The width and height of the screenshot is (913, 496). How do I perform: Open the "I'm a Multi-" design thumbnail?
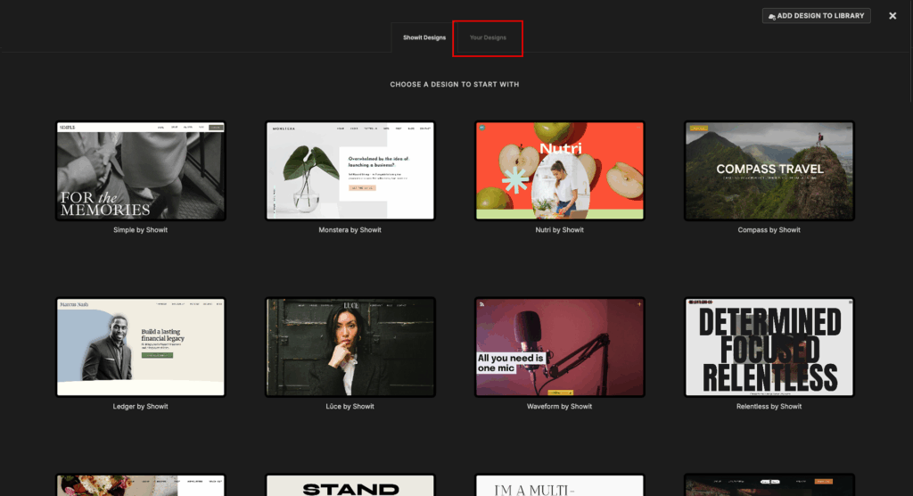pyautogui.click(x=559, y=485)
